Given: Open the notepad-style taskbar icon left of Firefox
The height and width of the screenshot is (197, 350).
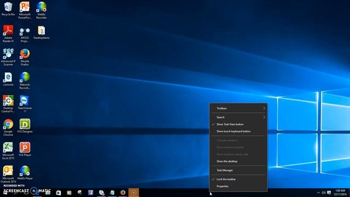Looking at the screenshot, I should pos(112,193).
